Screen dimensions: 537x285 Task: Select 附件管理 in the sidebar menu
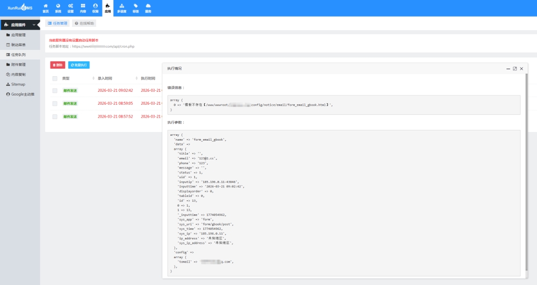point(18,64)
